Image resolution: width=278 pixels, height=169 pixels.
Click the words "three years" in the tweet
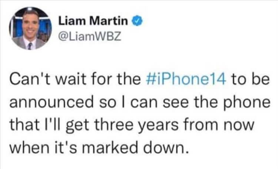(136, 125)
